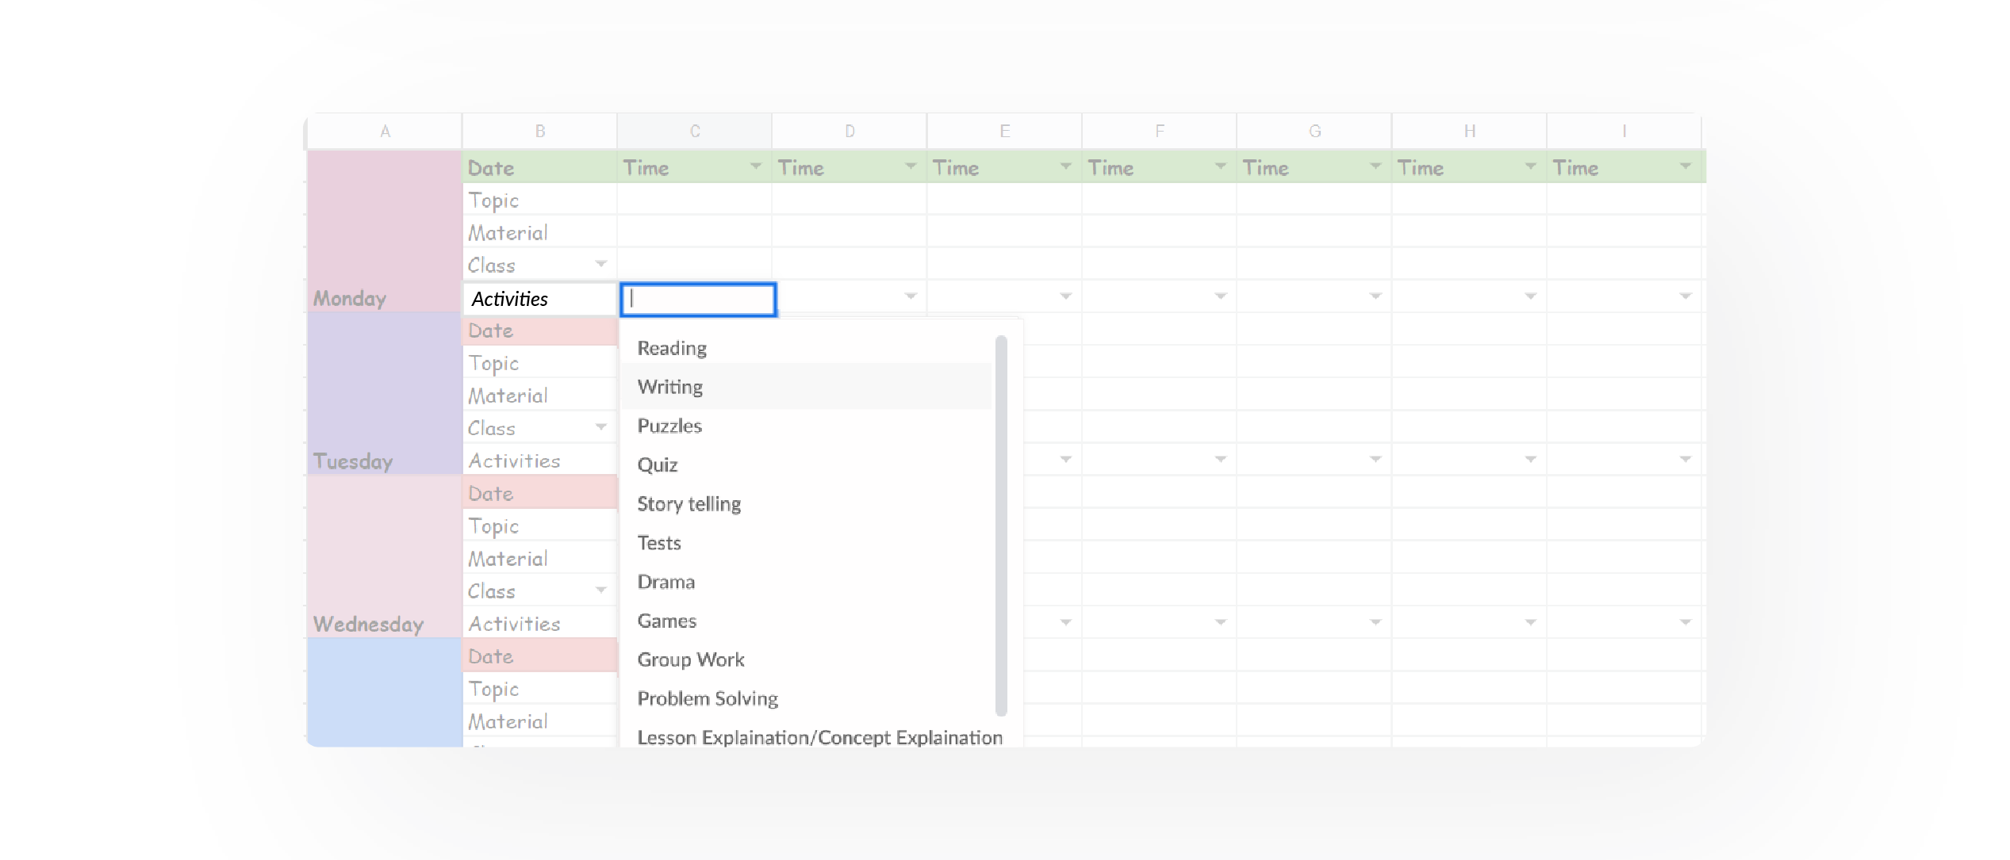Open Monday Activities dropdown in column H
The height and width of the screenshot is (860, 2010).
tap(1531, 296)
